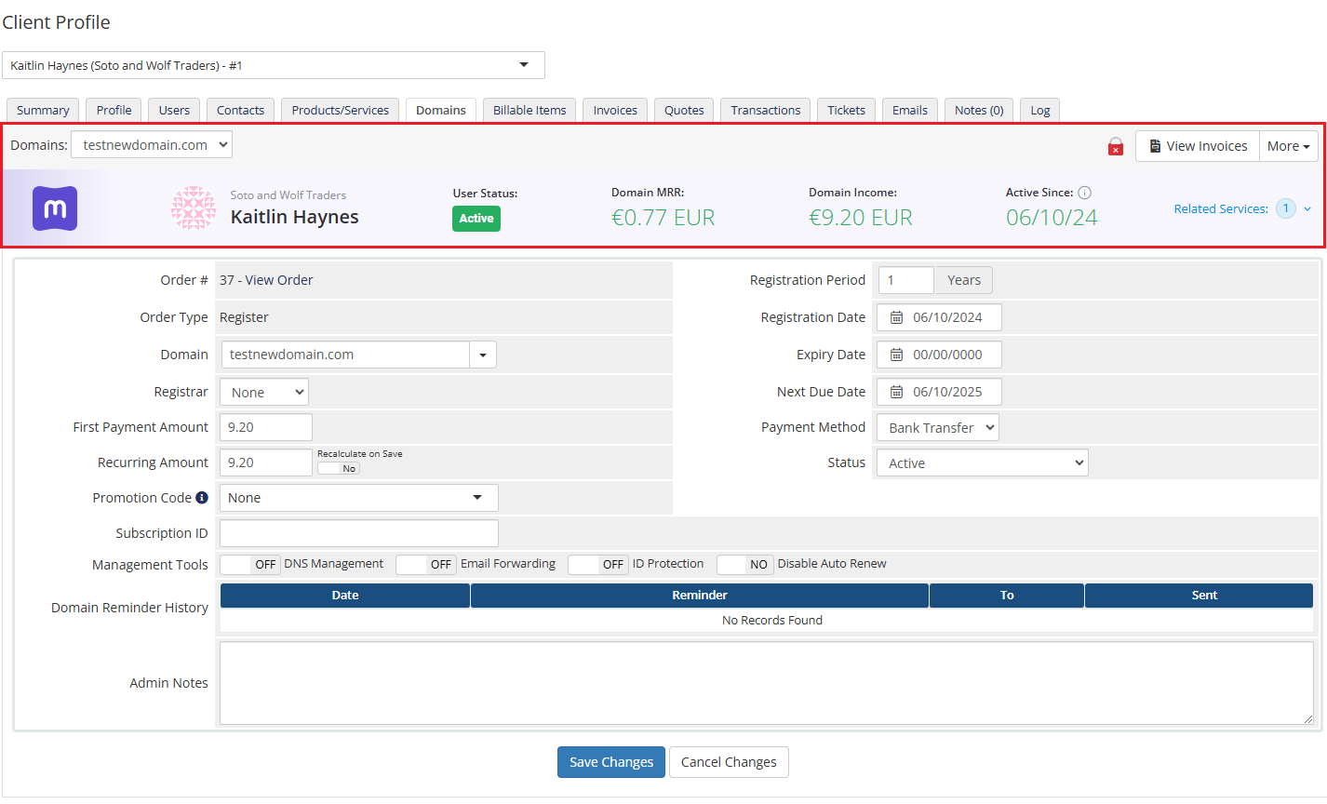Screen dimensions: 1327x804
Task: Open the Registration Date calendar icon
Action: click(x=896, y=317)
